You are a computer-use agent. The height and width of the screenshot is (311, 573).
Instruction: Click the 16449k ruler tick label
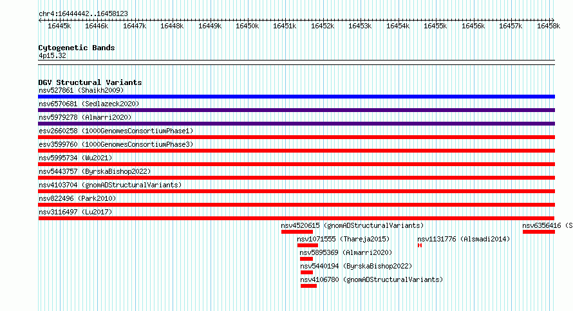pyautogui.click(x=210, y=26)
